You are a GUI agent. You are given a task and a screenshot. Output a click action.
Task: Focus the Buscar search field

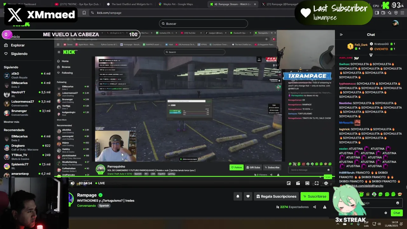coord(203,24)
